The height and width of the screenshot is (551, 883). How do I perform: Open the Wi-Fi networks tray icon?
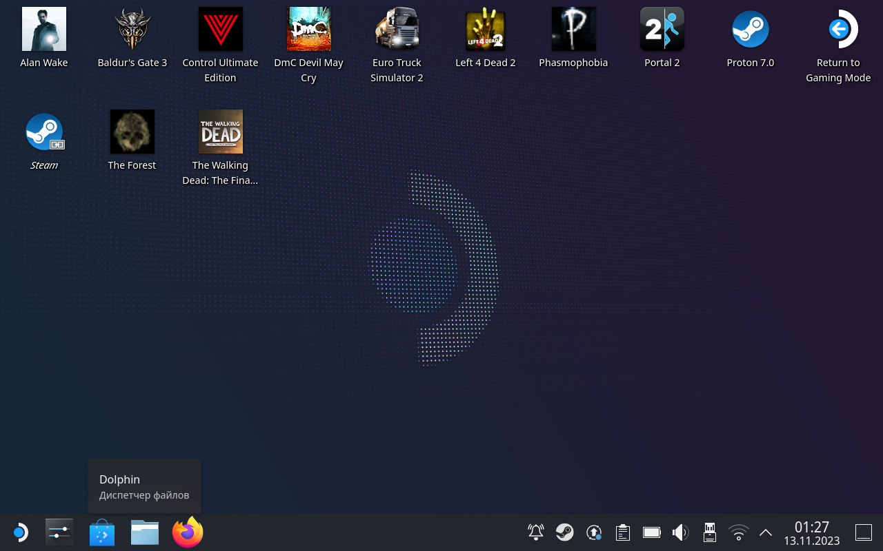tap(739, 532)
